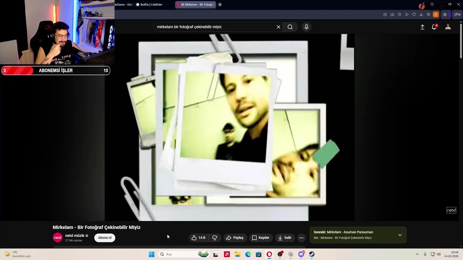Click Mix - Mirkelam playlist subtitle
Viewport: 463px width, 260px height.
pyautogui.click(x=343, y=238)
